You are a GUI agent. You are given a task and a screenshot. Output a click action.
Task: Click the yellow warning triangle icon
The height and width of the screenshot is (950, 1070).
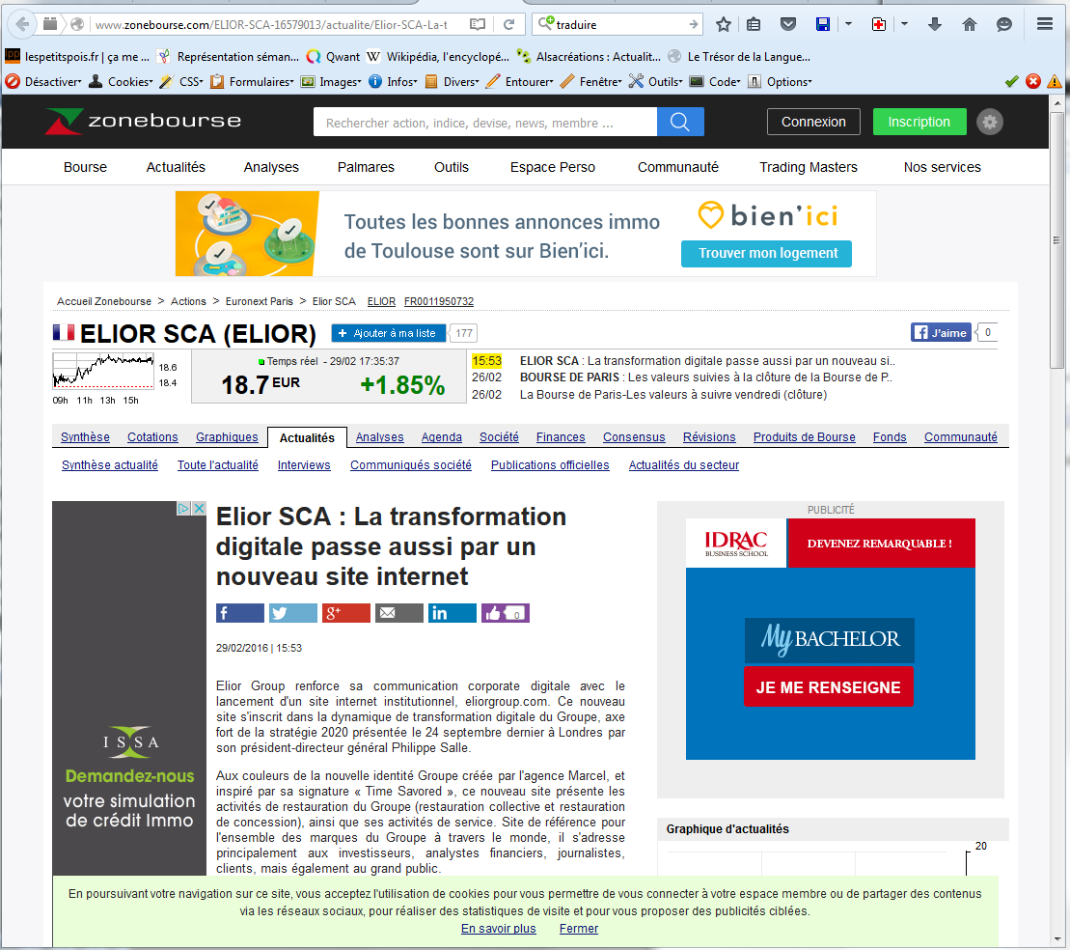[x=1055, y=81]
